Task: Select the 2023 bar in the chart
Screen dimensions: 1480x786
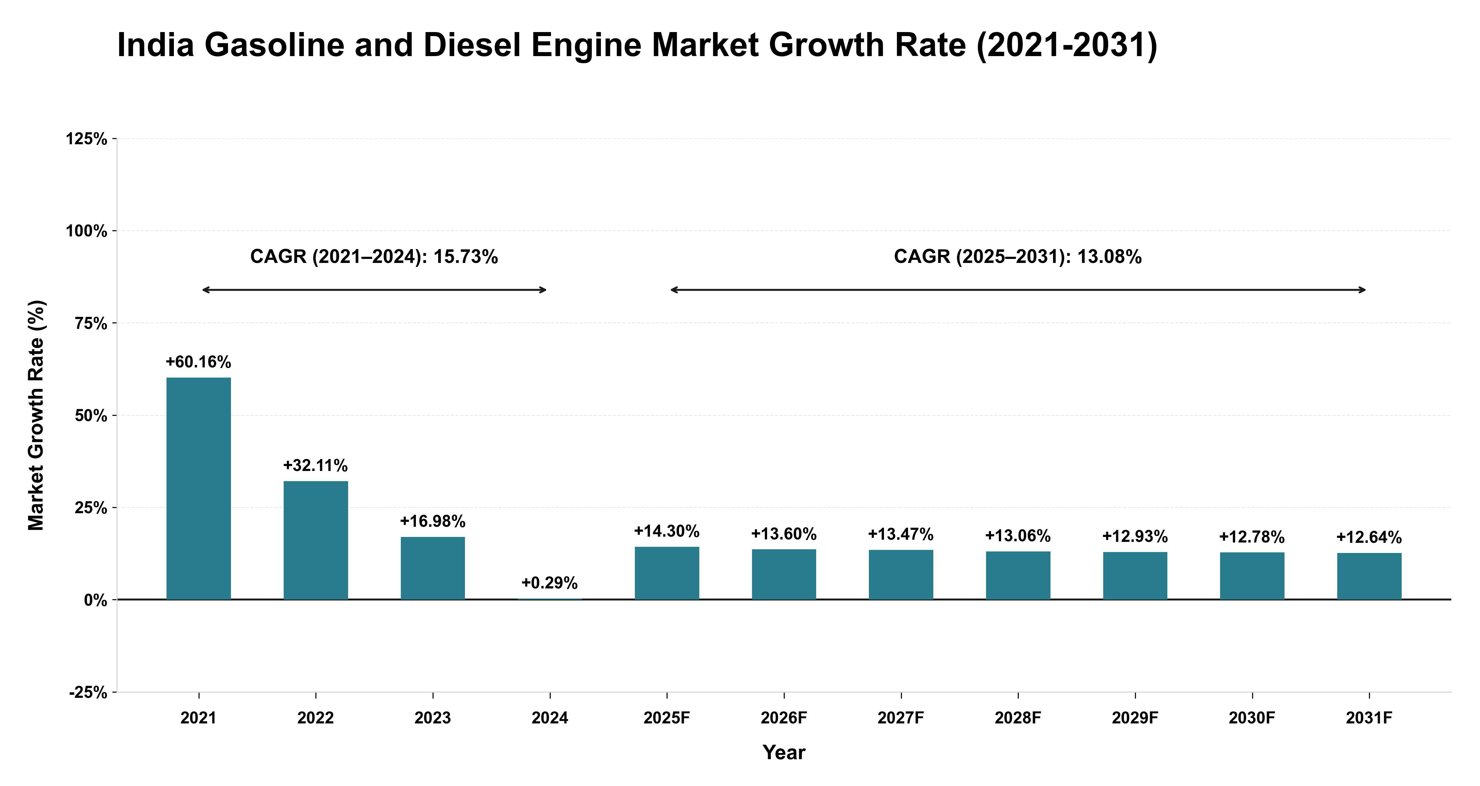Action: (x=433, y=568)
